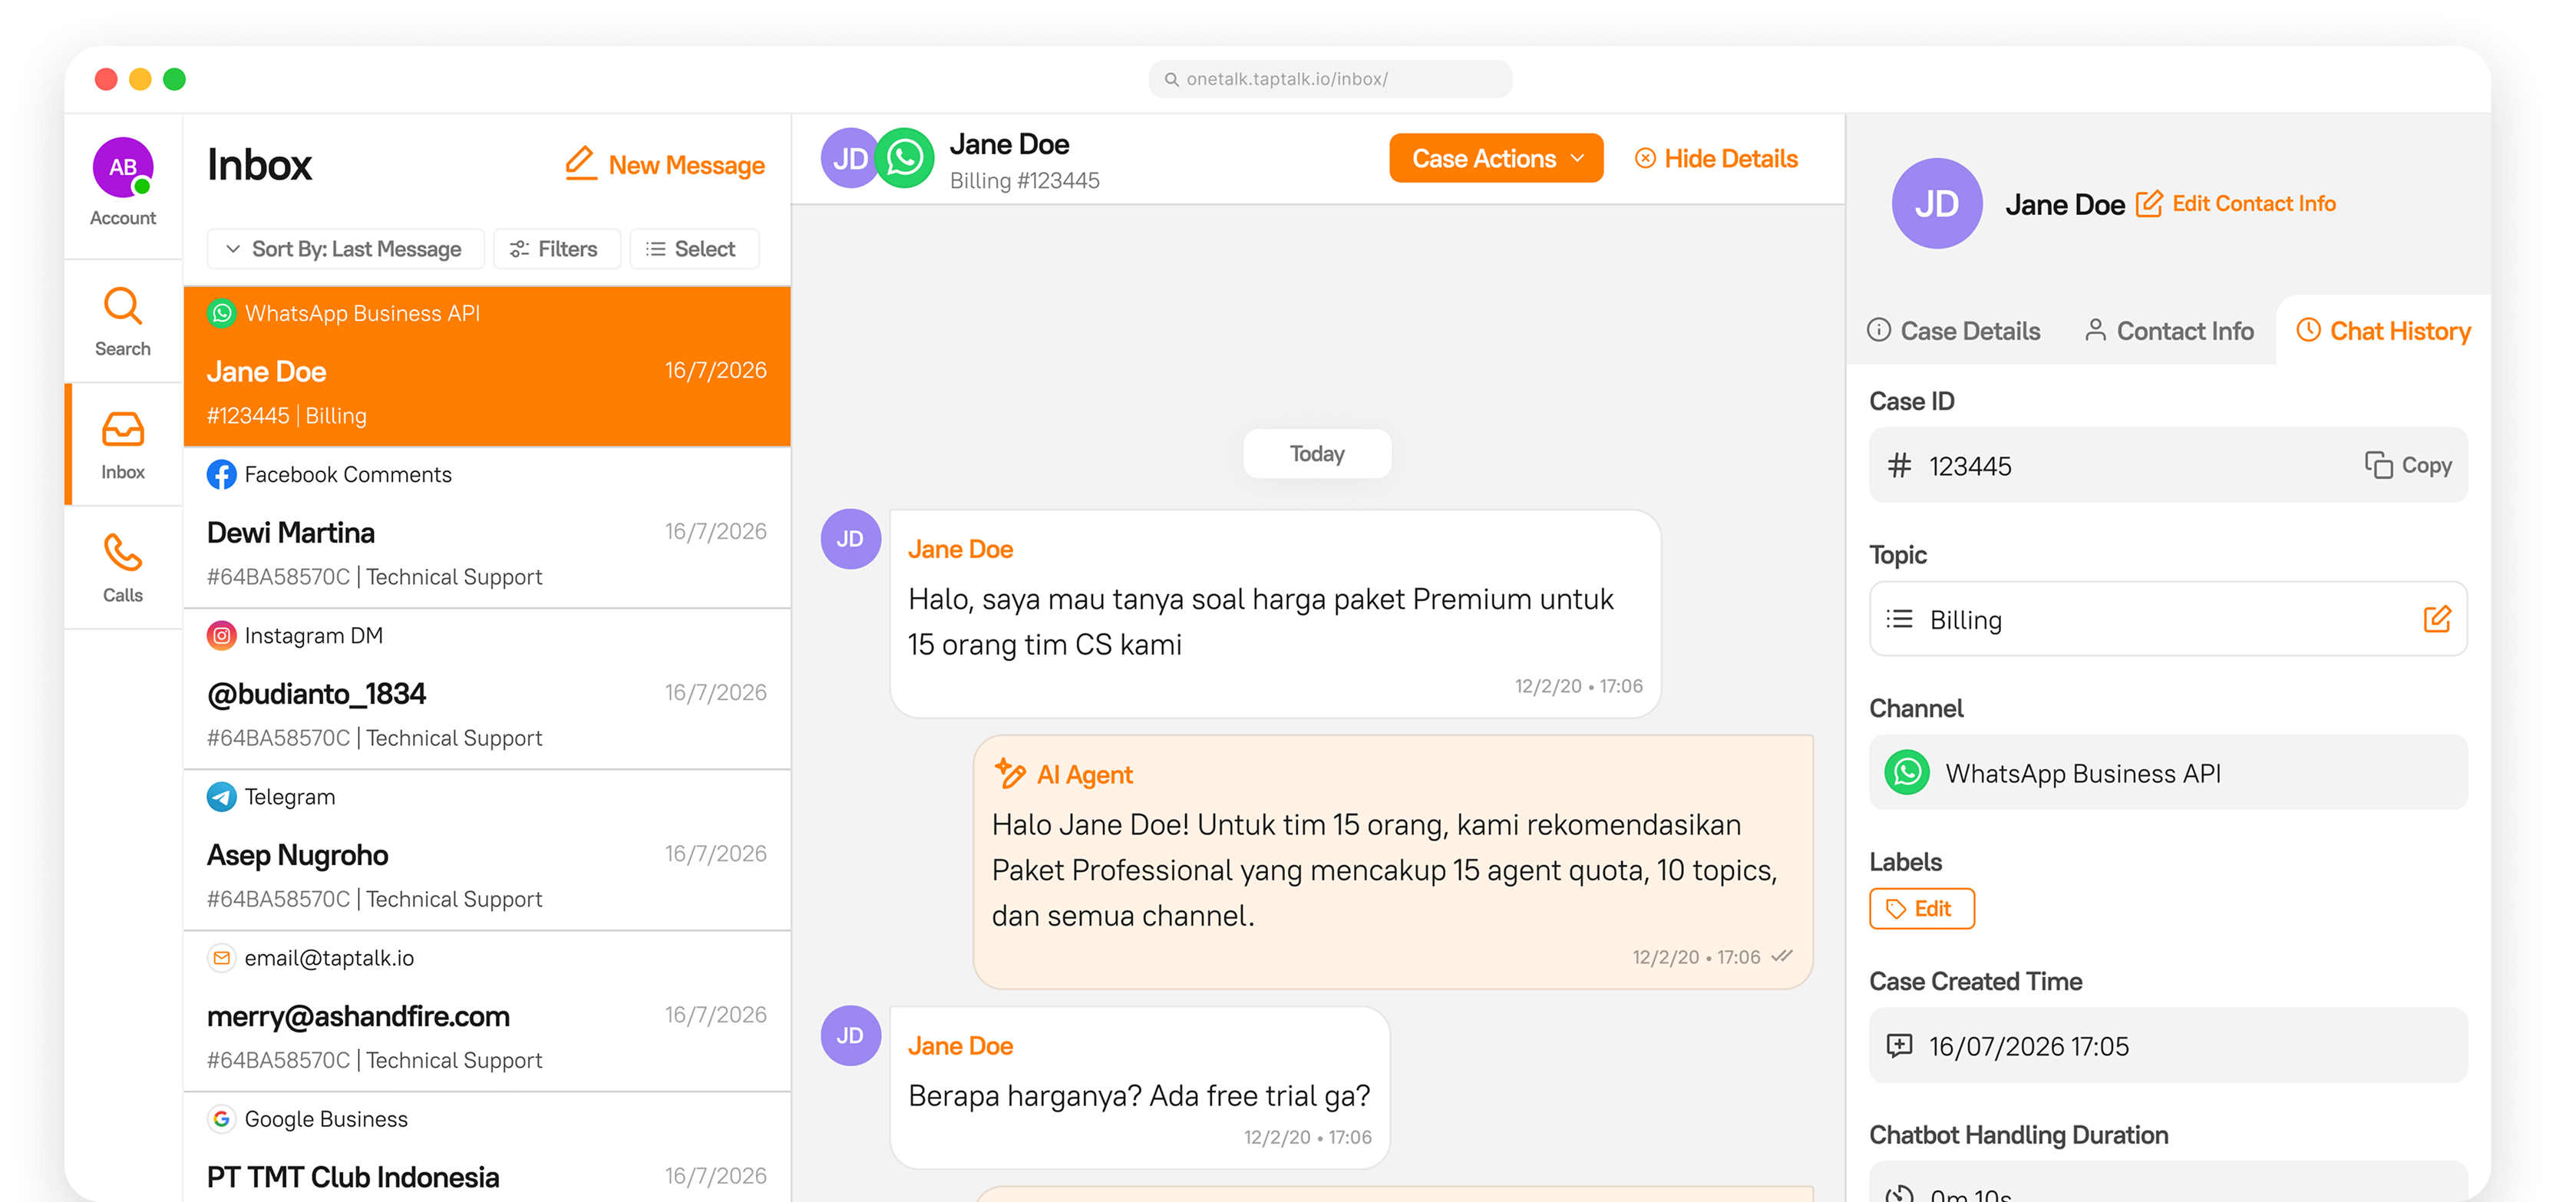This screenshot has height=1202, width=2556.
Task: Click the Select button in Inbox
Action: tap(694, 249)
